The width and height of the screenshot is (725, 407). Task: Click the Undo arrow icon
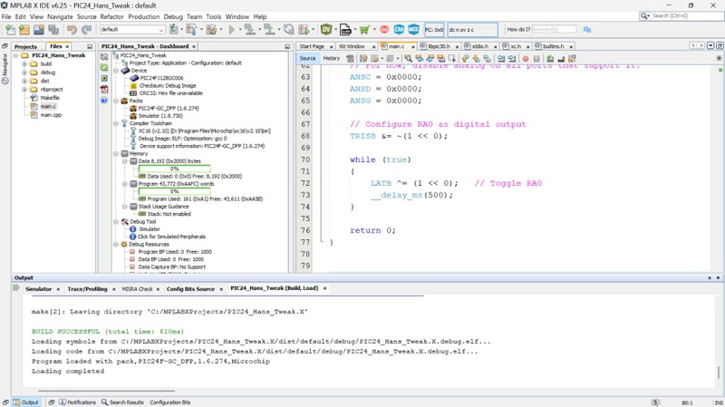[x=72, y=30]
